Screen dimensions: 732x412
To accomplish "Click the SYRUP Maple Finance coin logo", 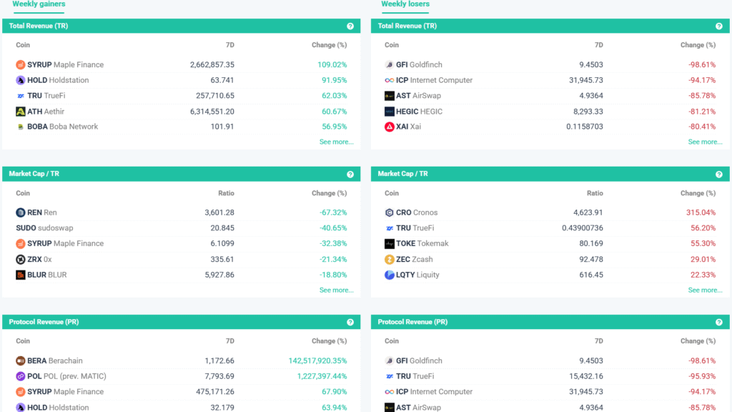I will click(x=20, y=64).
